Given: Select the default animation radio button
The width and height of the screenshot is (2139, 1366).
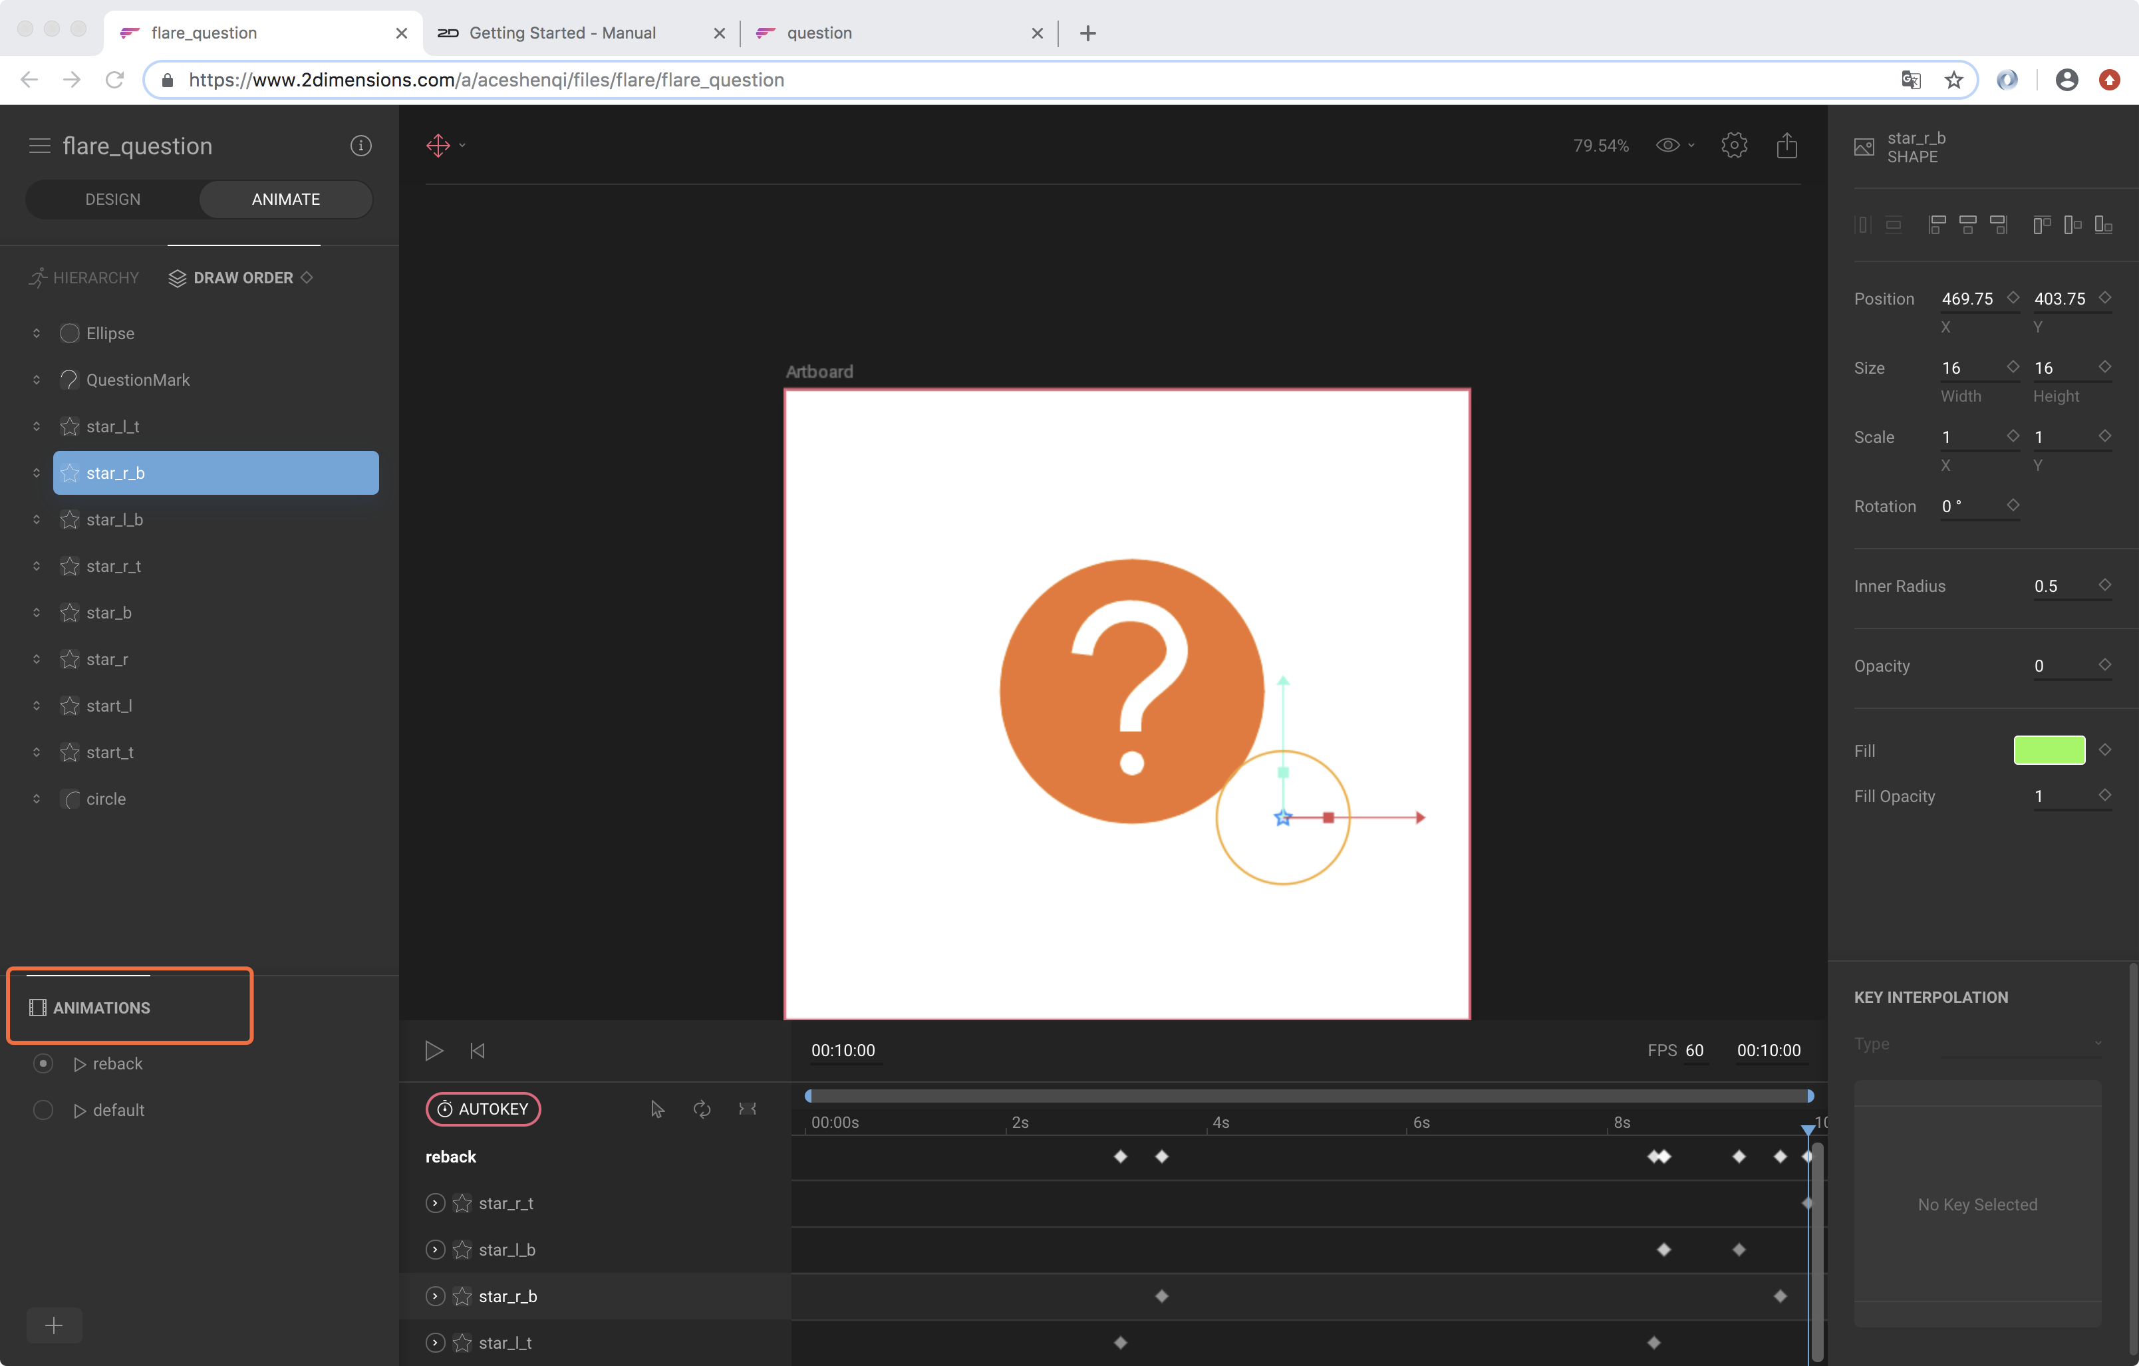Looking at the screenshot, I should [43, 1110].
